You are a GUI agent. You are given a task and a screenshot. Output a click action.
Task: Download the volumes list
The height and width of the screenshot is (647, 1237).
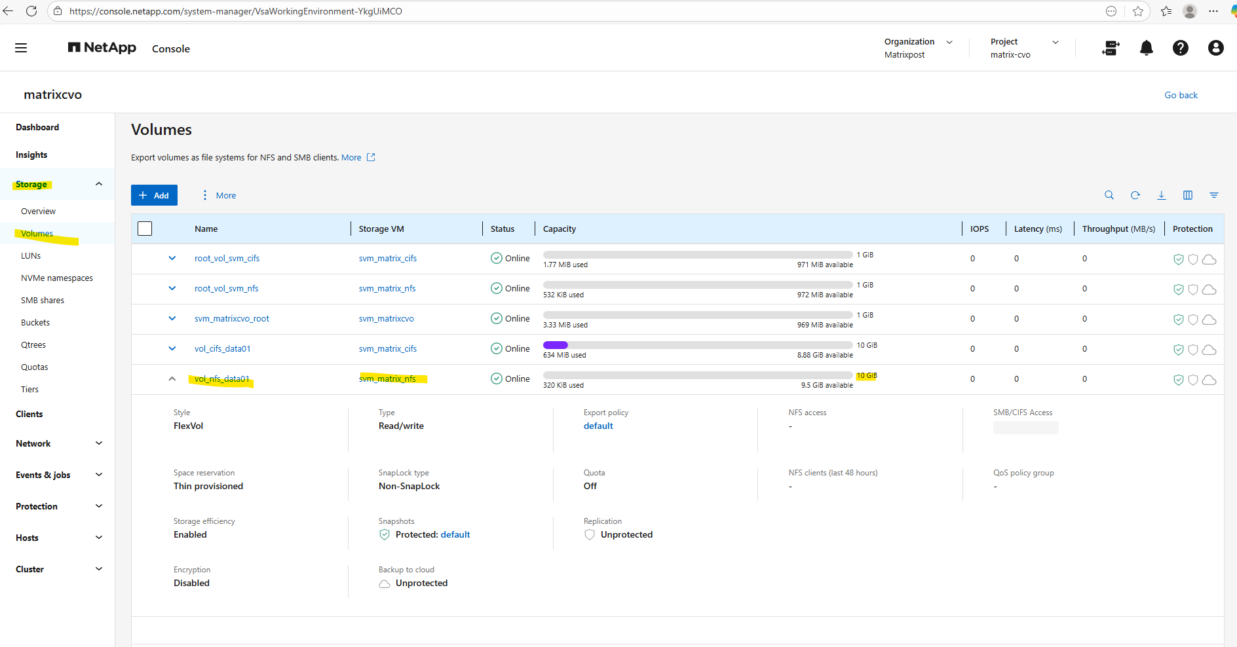(x=1161, y=195)
